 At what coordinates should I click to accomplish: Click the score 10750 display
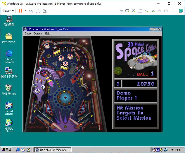point(140,84)
